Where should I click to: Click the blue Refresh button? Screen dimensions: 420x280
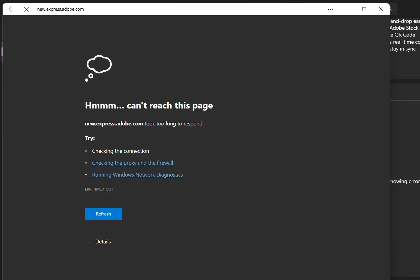[103, 214]
